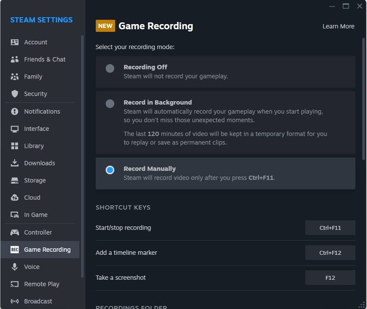Click the Take a screenshot F12 key field
Screen dimensions: 367x309
[x=330, y=278]
